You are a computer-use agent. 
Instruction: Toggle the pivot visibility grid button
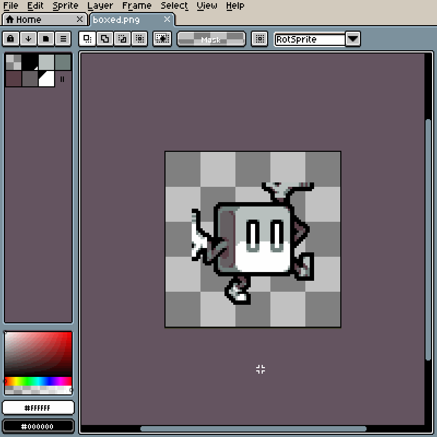[x=260, y=39]
